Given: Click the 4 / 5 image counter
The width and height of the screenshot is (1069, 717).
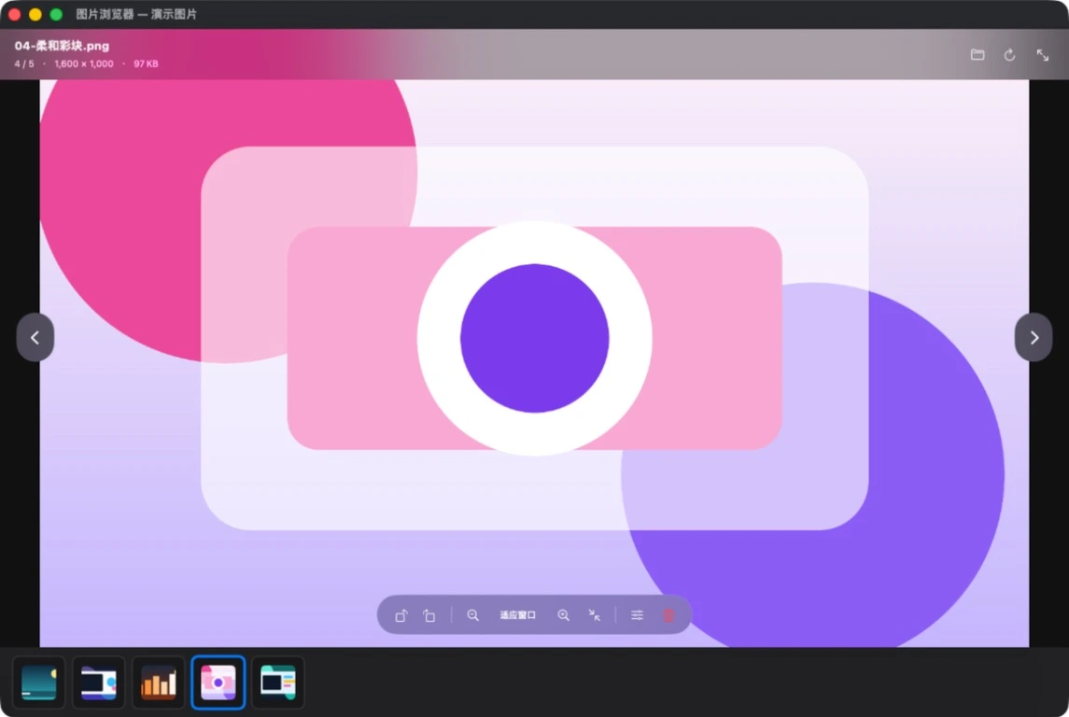Looking at the screenshot, I should pos(24,63).
